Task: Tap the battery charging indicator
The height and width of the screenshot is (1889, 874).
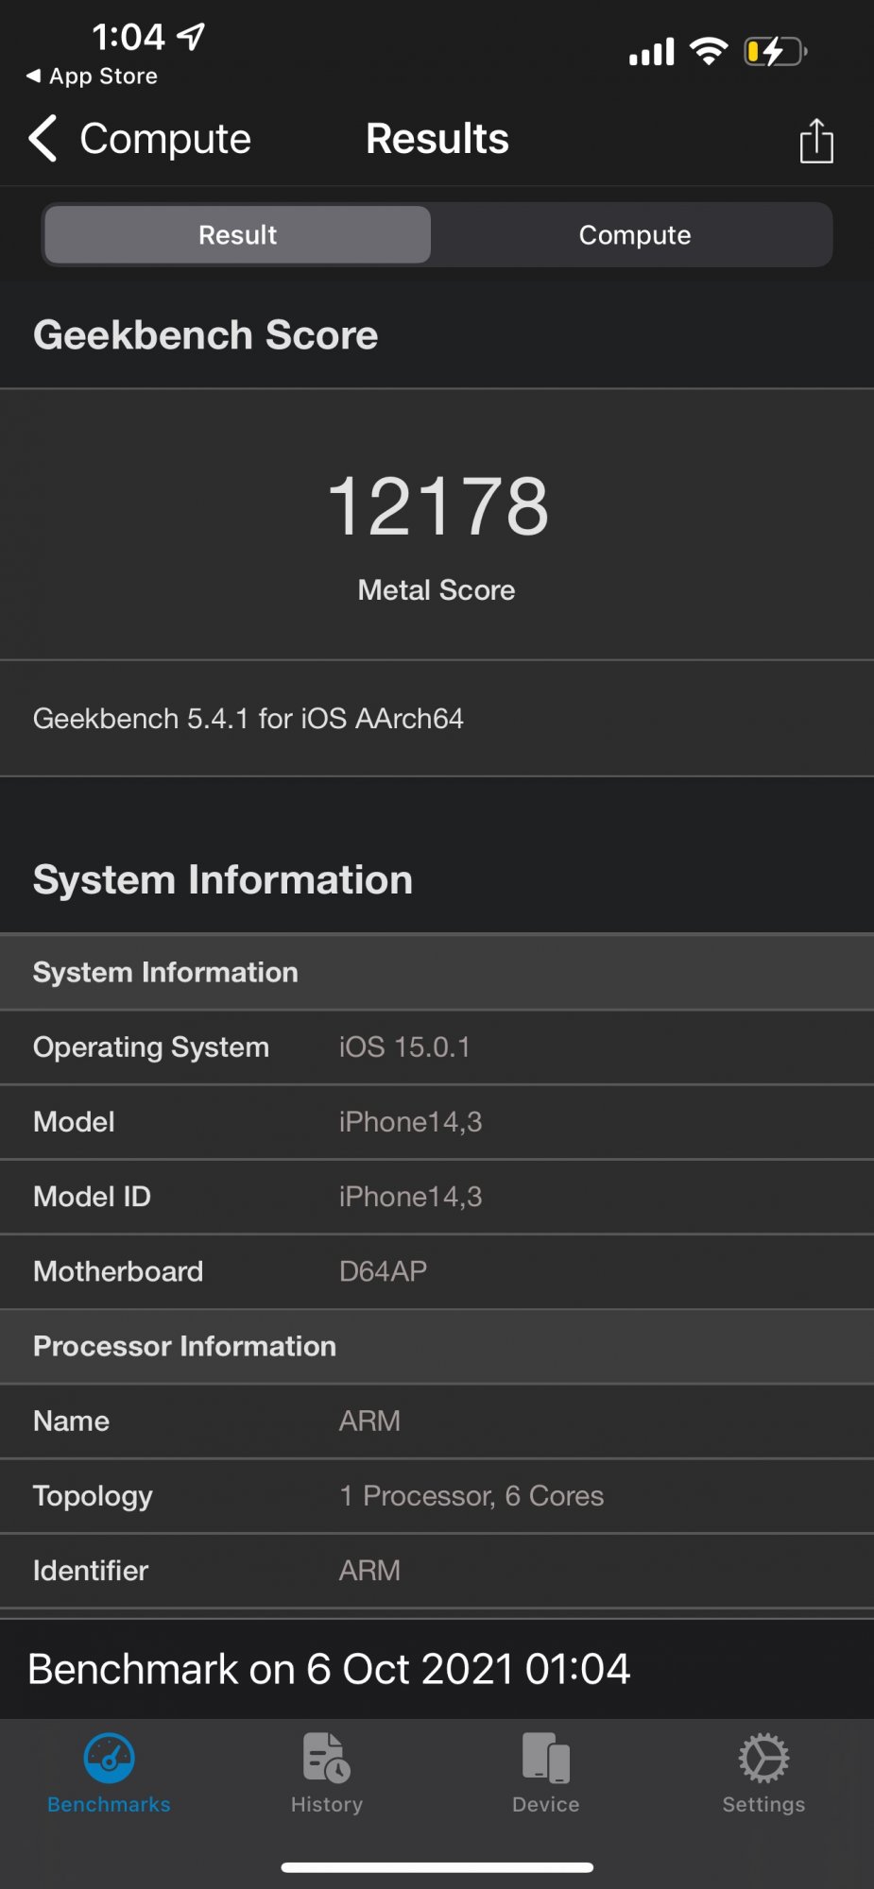Action: [776, 51]
